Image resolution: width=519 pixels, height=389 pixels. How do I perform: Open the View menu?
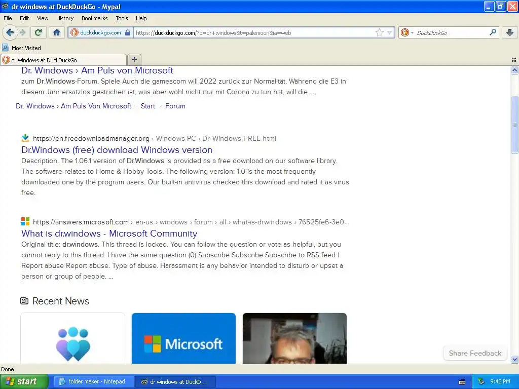[x=43, y=18]
